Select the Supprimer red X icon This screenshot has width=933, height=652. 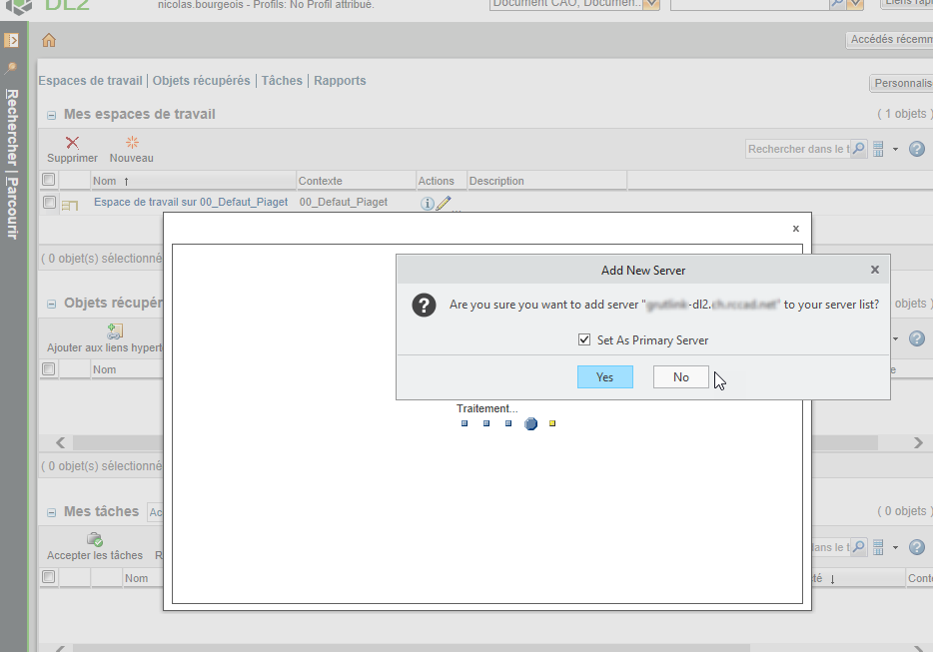72,142
